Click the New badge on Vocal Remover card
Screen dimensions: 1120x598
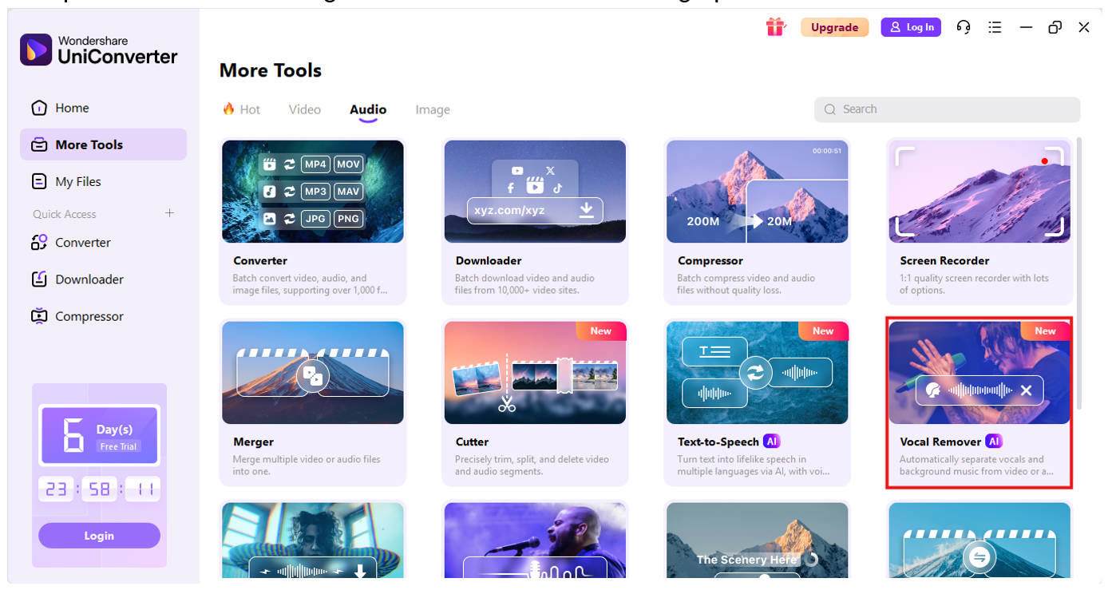click(1045, 331)
